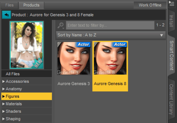Select the Shaping category label
177x123 pixels.
tap(13, 119)
